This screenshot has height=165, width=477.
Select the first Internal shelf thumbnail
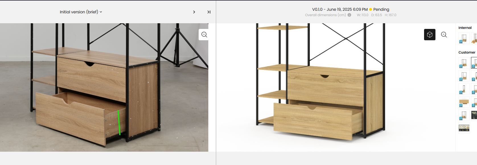pyautogui.click(x=464, y=38)
